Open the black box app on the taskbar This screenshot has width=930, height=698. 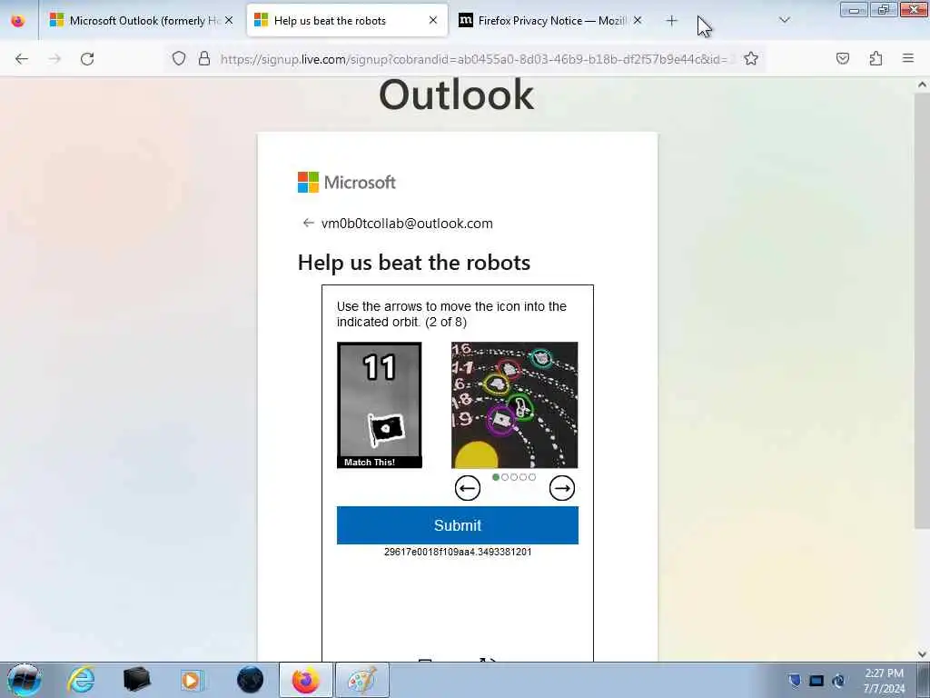point(136,680)
